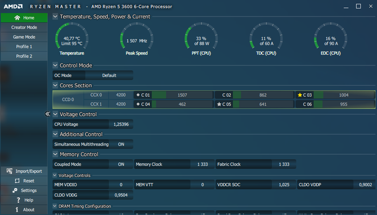This screenshot has height=215, width=377.
Task: Click the Peak Speed gauge dial
Action: (137, 36)
